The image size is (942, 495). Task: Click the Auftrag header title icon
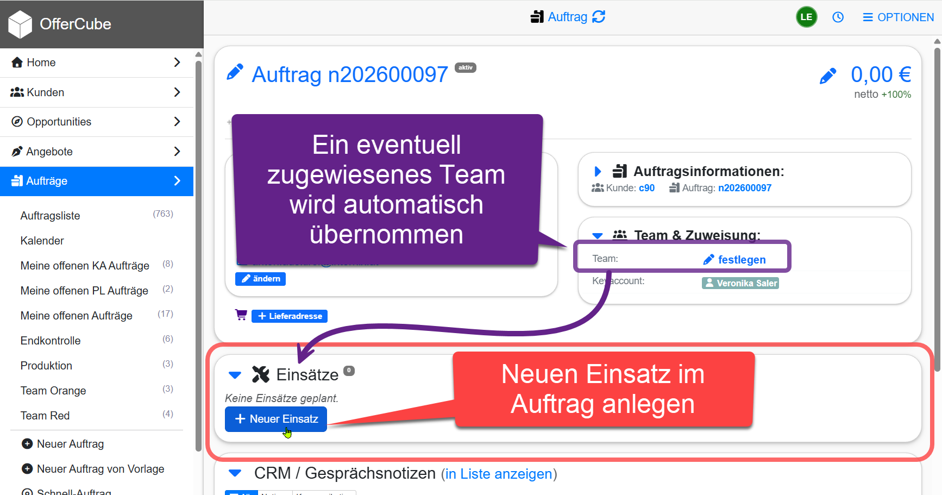tap(537, 17)
